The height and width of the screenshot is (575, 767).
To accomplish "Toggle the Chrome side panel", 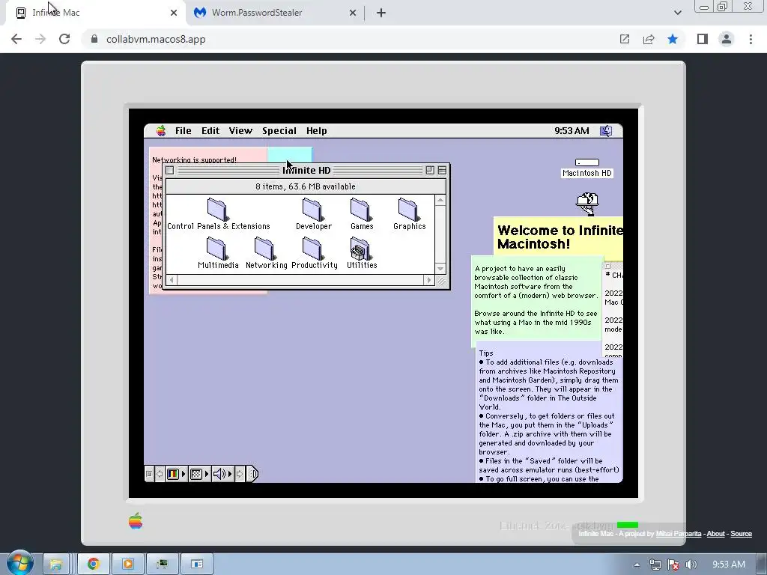I will point(703,39).
